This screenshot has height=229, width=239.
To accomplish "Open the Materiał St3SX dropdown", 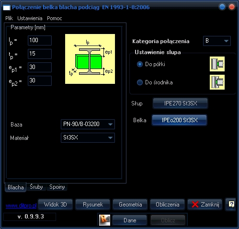I will point(88,137).
